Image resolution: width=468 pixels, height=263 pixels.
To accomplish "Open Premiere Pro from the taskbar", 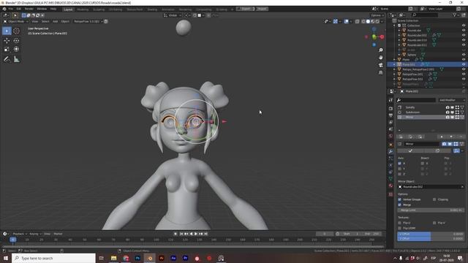I will point(185,258).
